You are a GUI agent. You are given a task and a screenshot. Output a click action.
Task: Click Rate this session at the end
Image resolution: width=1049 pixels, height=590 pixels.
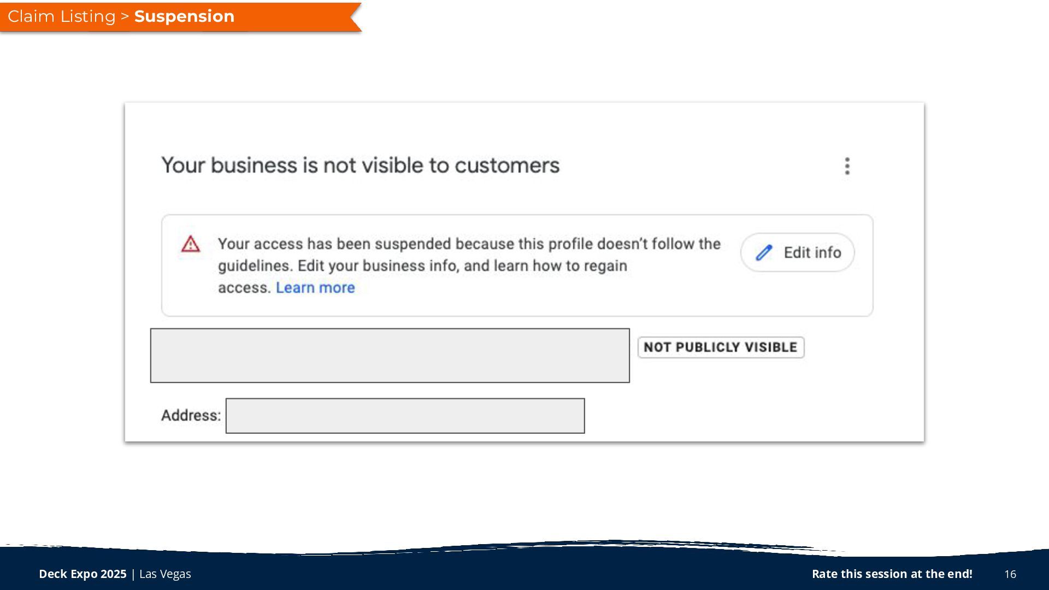click(892, 574)
